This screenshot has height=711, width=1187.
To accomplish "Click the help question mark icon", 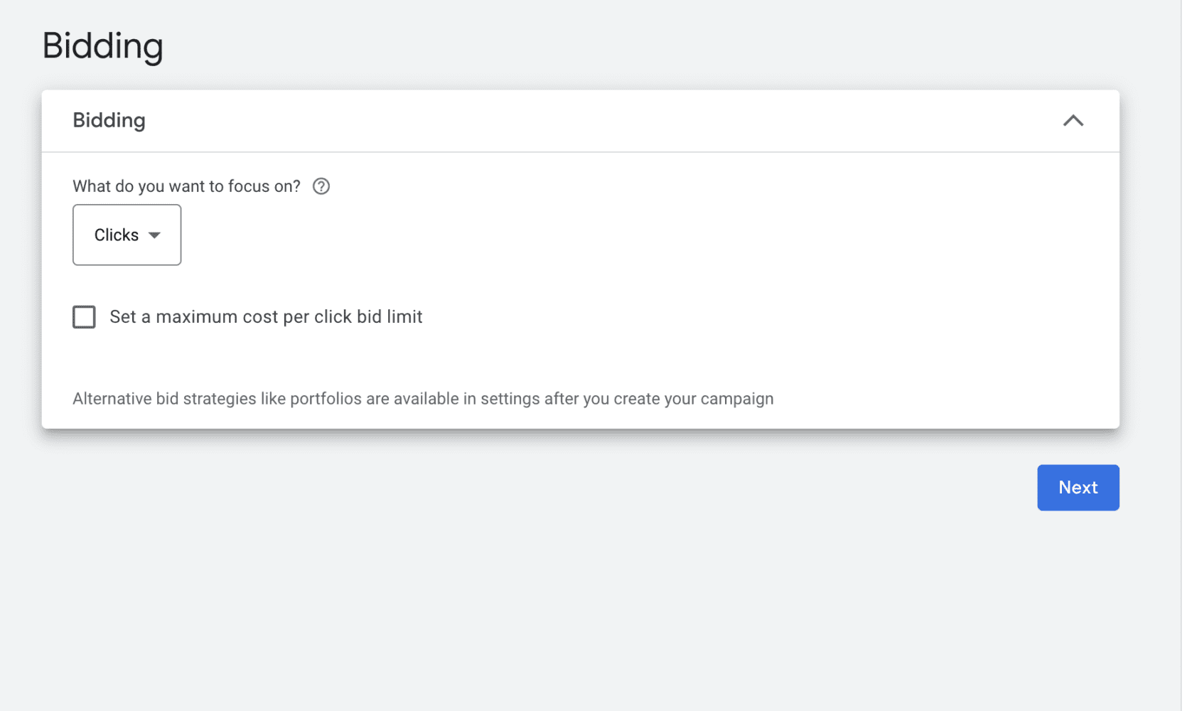I will pos(321,186).
